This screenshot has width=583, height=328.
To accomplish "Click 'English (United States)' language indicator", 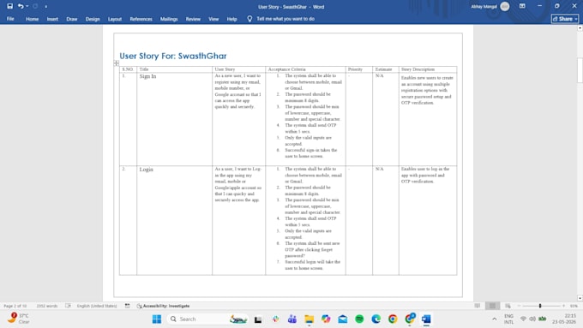I will coord(97,306).
